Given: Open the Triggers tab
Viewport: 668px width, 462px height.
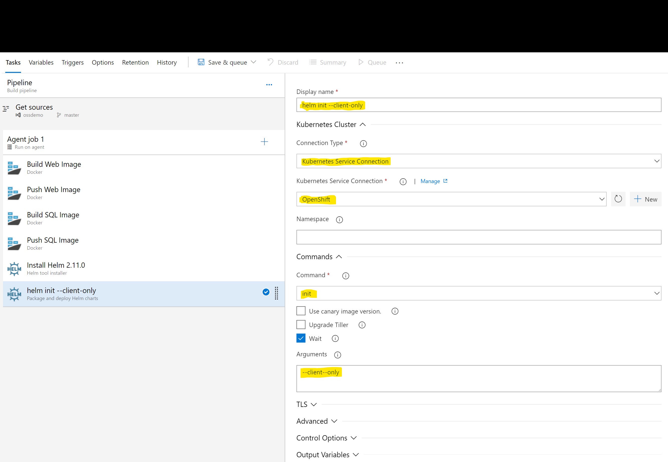Looking at the screenshot, I should coord(72,63).
